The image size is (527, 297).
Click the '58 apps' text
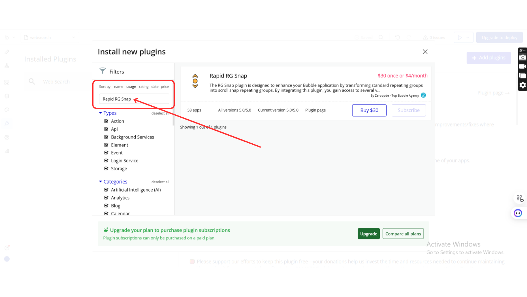[x=194, y=110]
